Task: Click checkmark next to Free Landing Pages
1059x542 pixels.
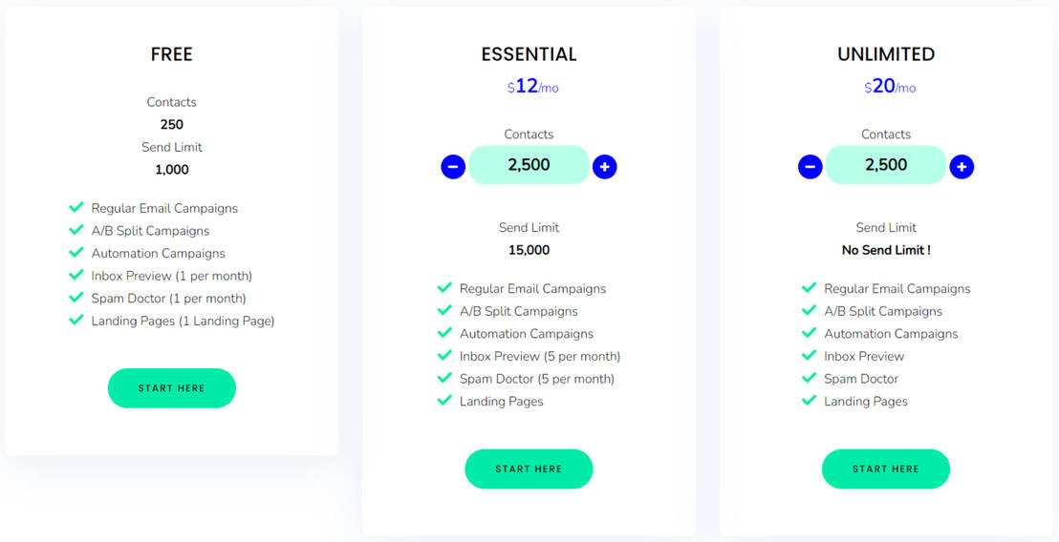Action: pos(76,320)
